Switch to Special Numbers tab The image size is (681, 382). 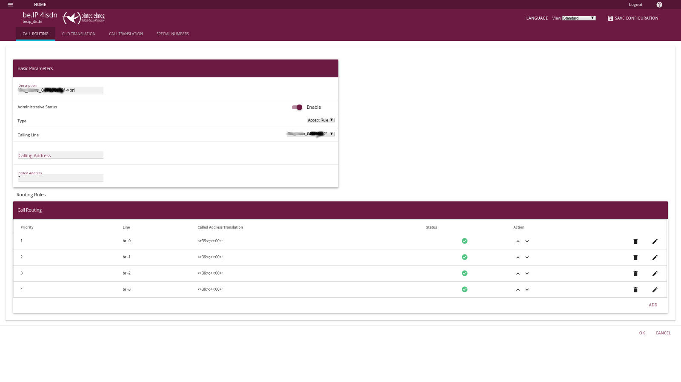(x=172, y=34)
